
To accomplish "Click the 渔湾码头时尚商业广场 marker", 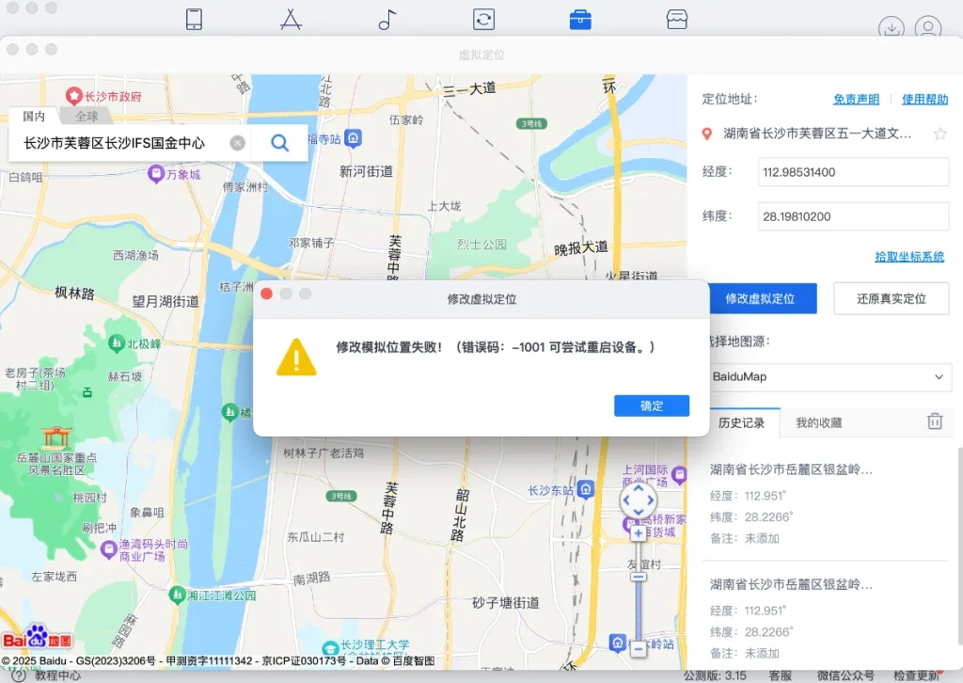I will click(109, 549).
